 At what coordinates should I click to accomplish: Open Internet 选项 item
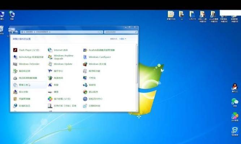(x=58, y=50)
